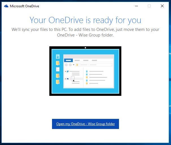
Task: Open my OneDrive - Wise Group folder
Action: point(85,124)
